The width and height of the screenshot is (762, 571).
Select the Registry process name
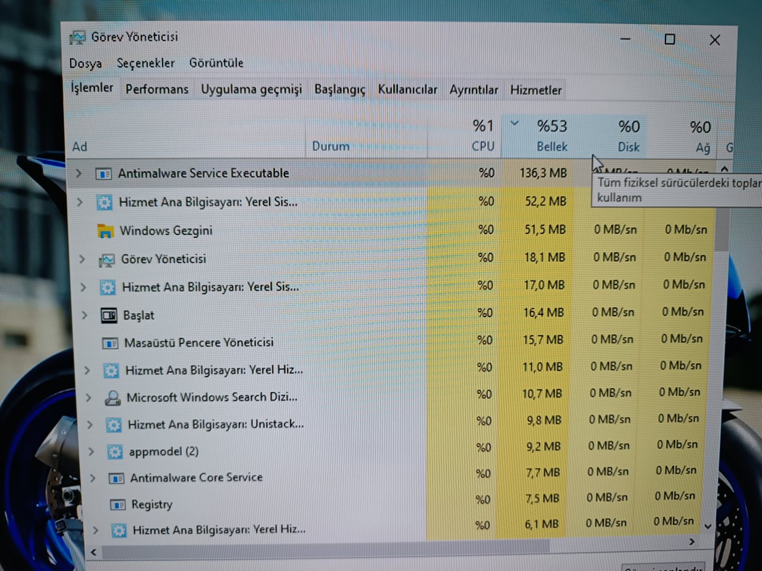pos(152,504)
